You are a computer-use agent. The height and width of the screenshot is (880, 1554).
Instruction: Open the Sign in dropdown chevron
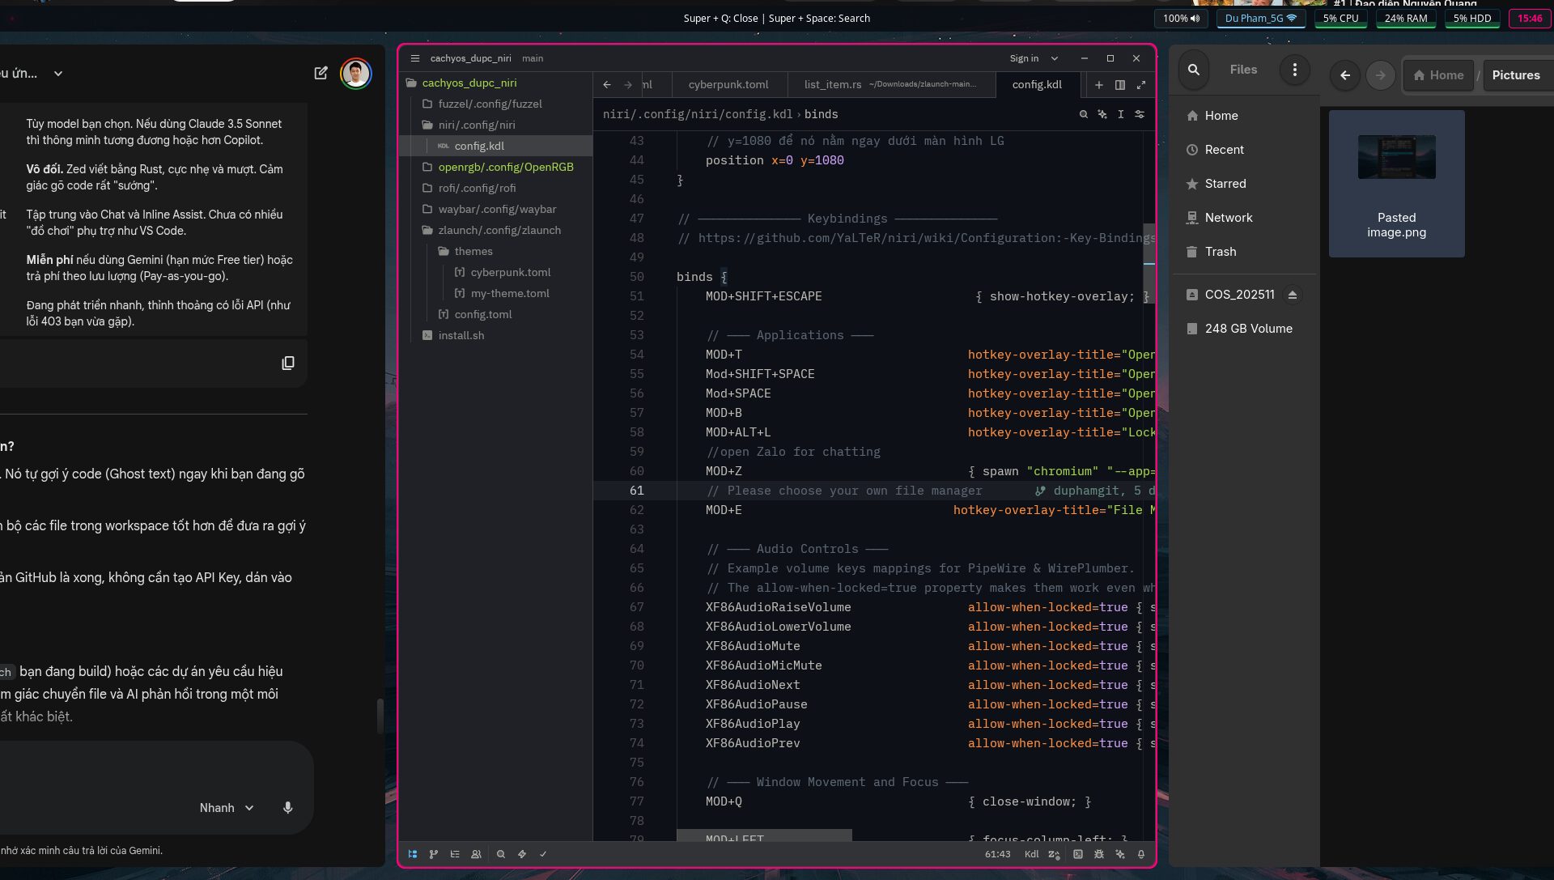1055,58
